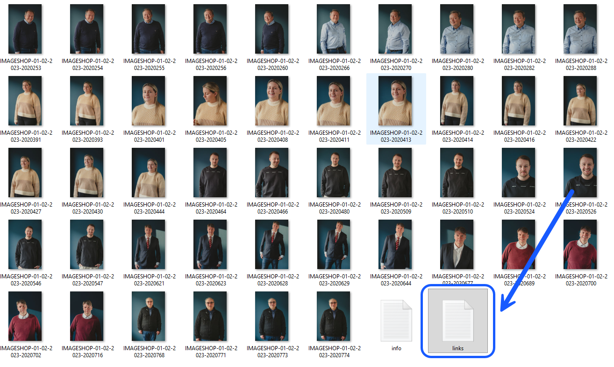Click thumbnail 023-2020621 with suit and tie
Screen dimensions: 614x367
[149, 245]
